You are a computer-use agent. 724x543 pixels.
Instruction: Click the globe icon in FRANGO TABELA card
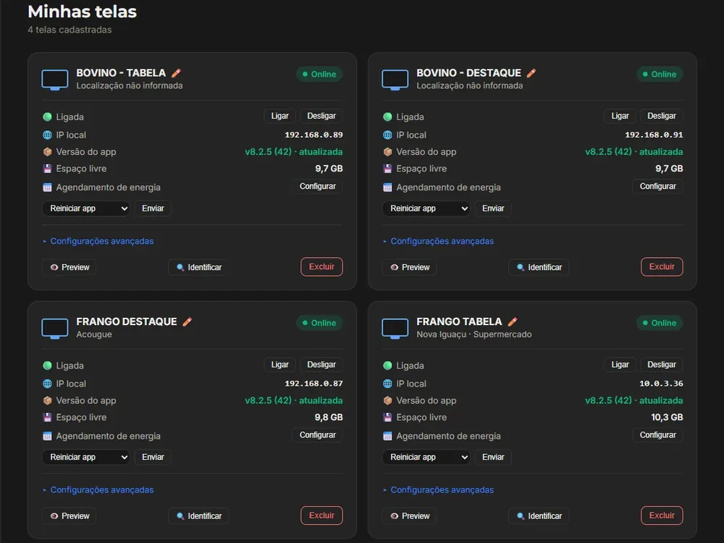click(x=387, y=383)
